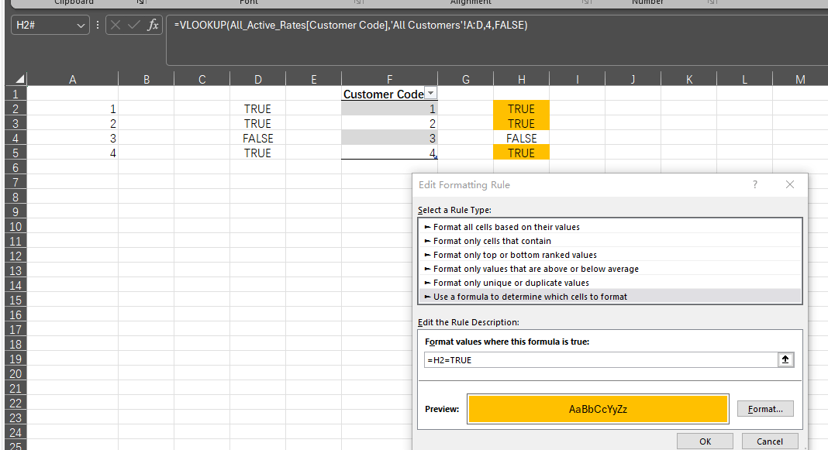Click cell D4 showing FALSE
This screenshot has height=450, width=828.
pos(257,138)
